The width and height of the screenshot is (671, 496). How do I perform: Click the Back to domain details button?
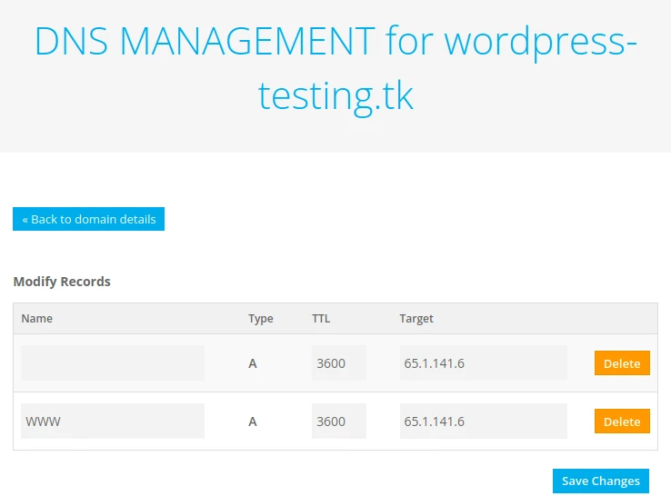point(88,219)
